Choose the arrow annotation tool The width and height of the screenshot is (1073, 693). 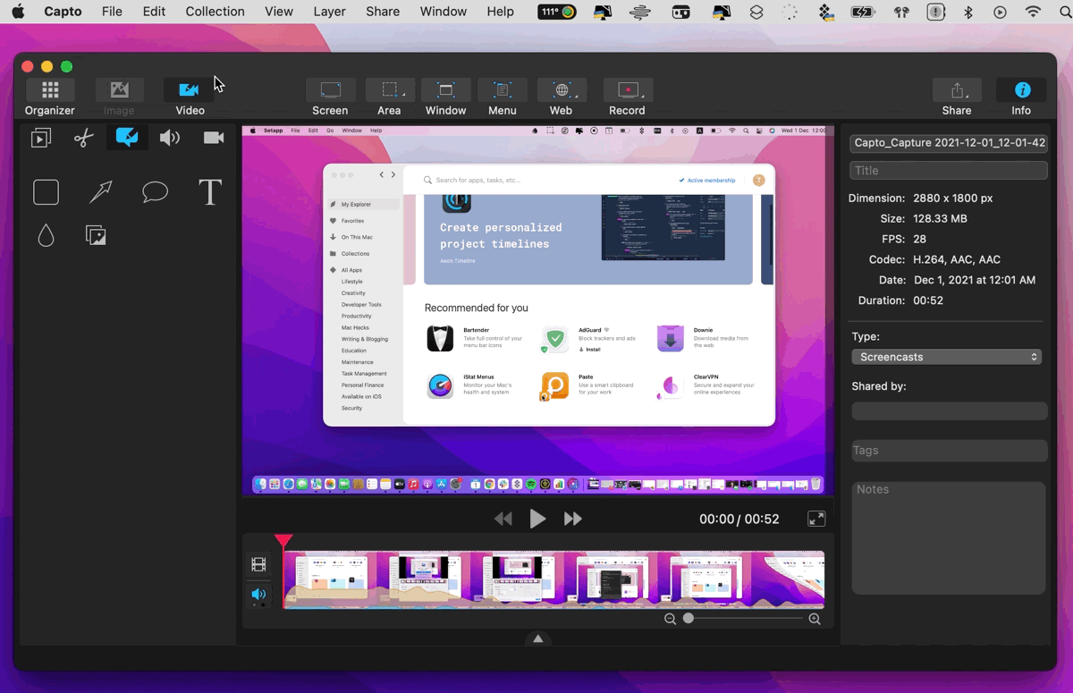click(x=100, y=192)
